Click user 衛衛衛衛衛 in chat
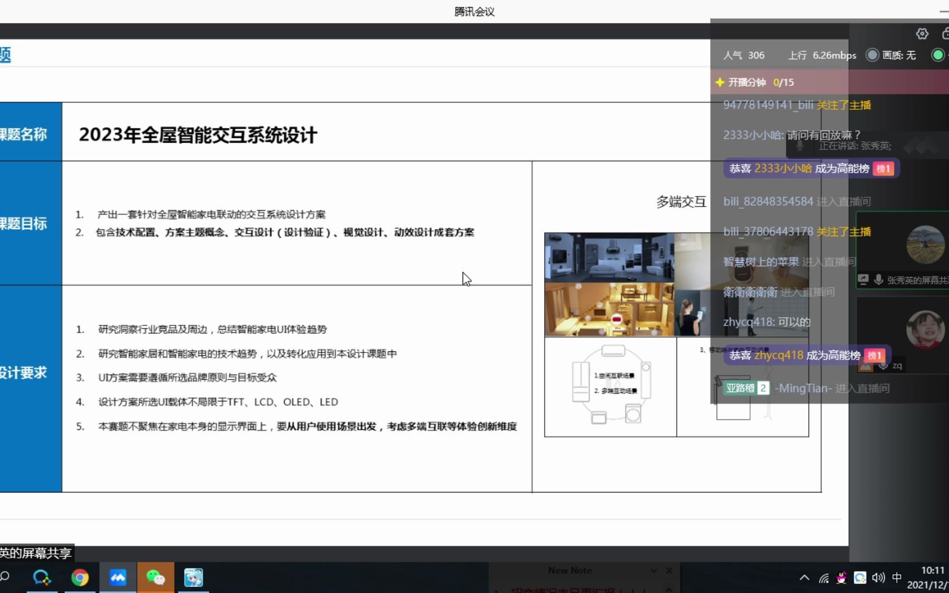Viewport: 949px width, 593px height. 750,292
